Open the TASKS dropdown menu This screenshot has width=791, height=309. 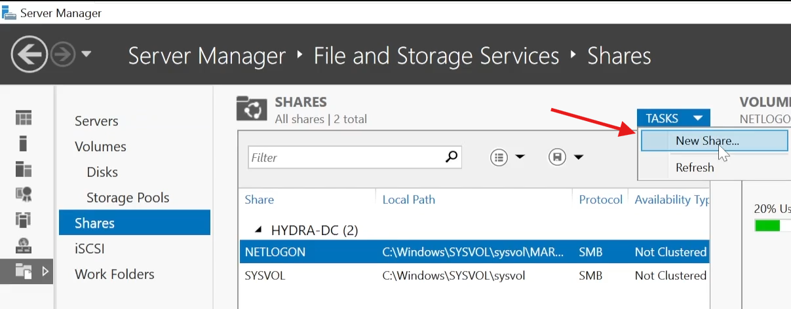674,118
